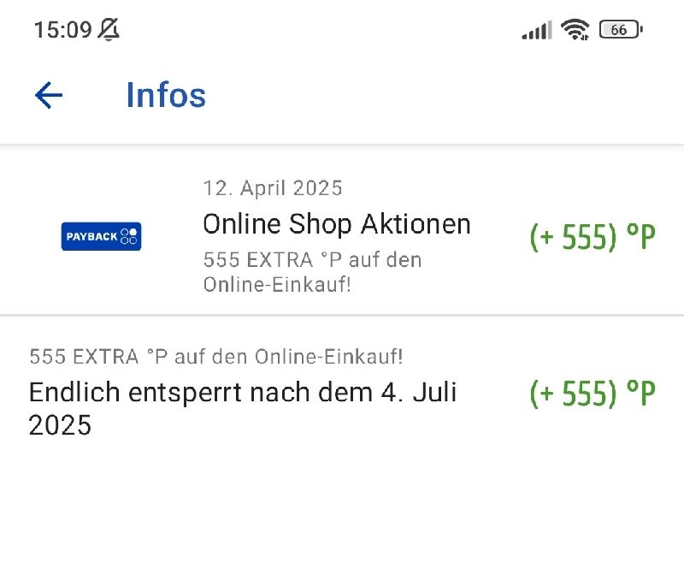Screen dimensions: 684x569
Task: Tap the upper green (+ 555) °P value
Action: (593, 237)
